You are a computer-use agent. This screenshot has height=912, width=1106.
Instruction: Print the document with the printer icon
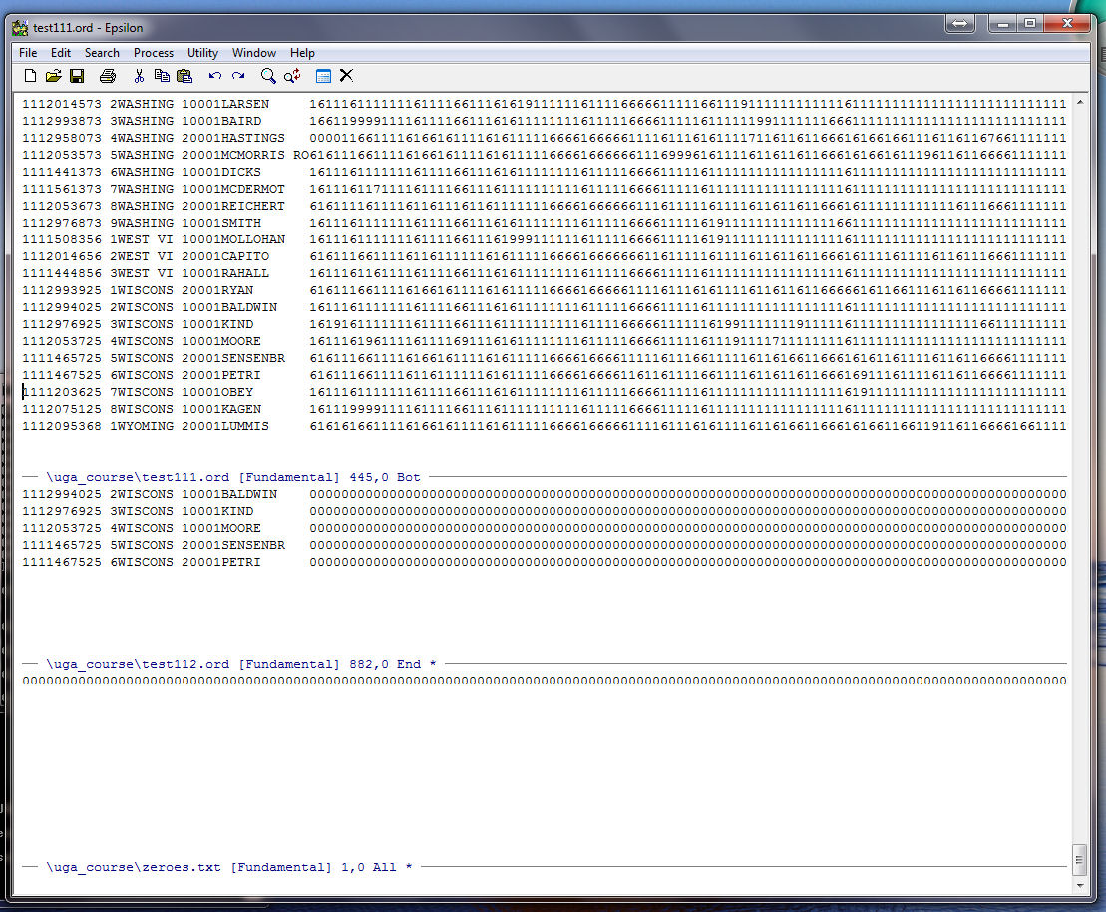(108, 76)
